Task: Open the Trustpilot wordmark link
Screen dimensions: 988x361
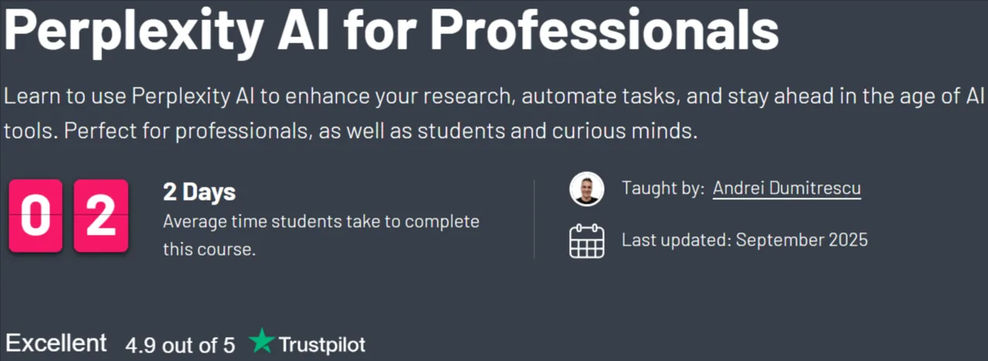Action: (321, 344)
